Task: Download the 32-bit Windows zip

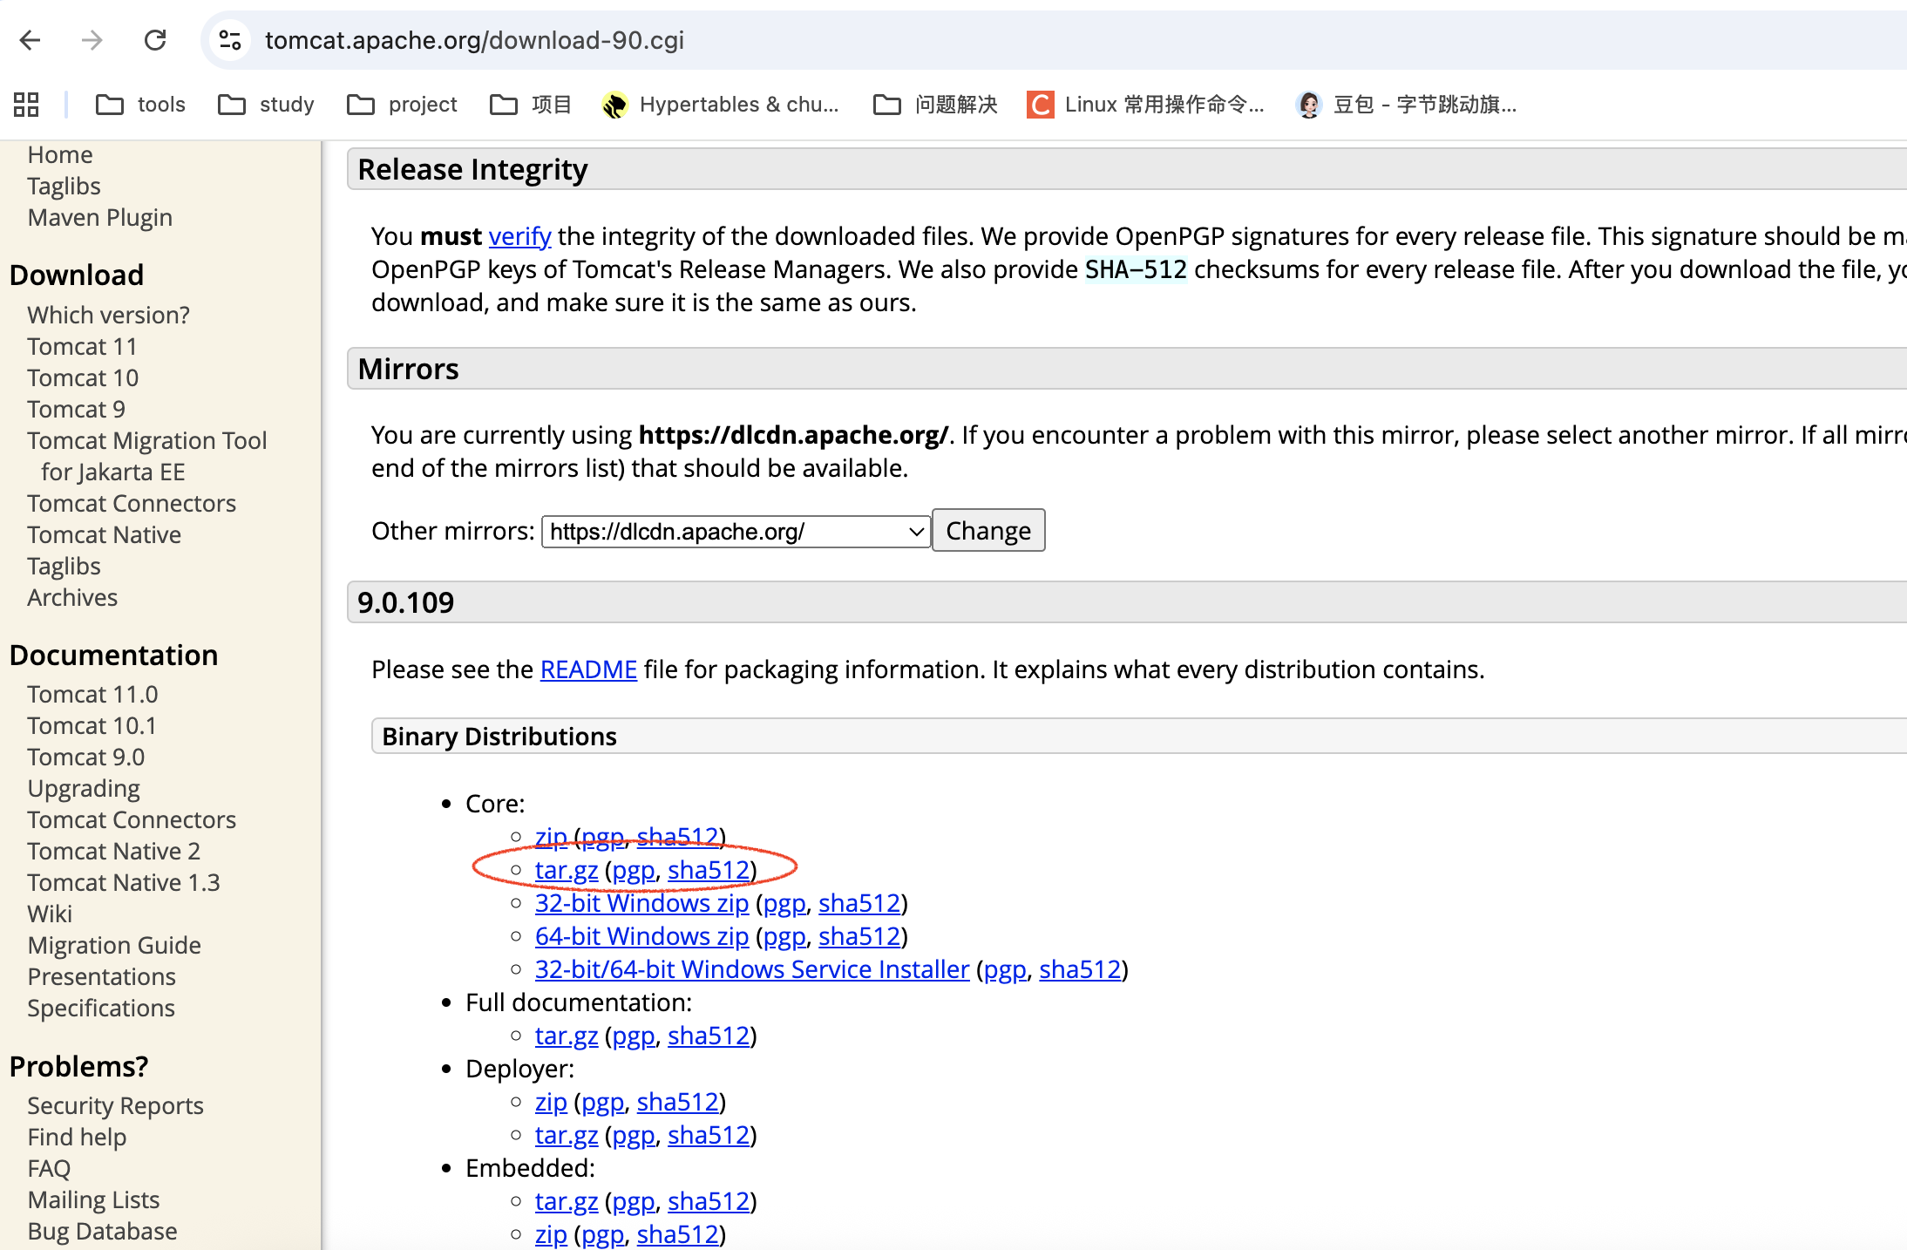Action: click(641, 903)
